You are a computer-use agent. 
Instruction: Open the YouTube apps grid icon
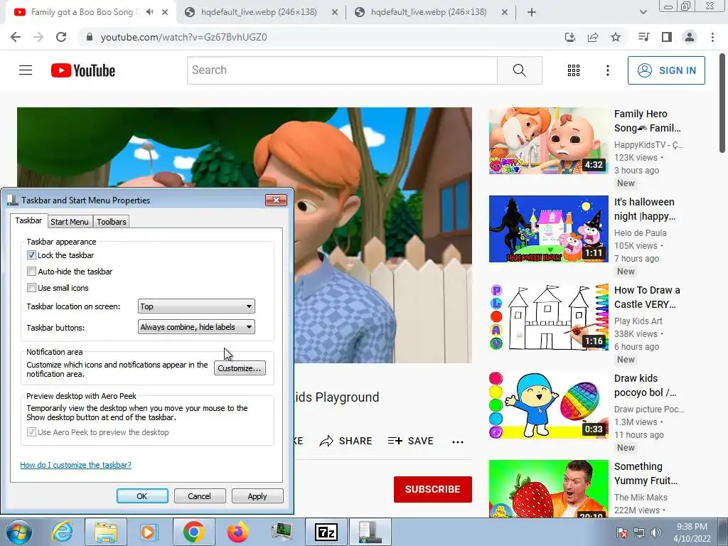[574, 70]
